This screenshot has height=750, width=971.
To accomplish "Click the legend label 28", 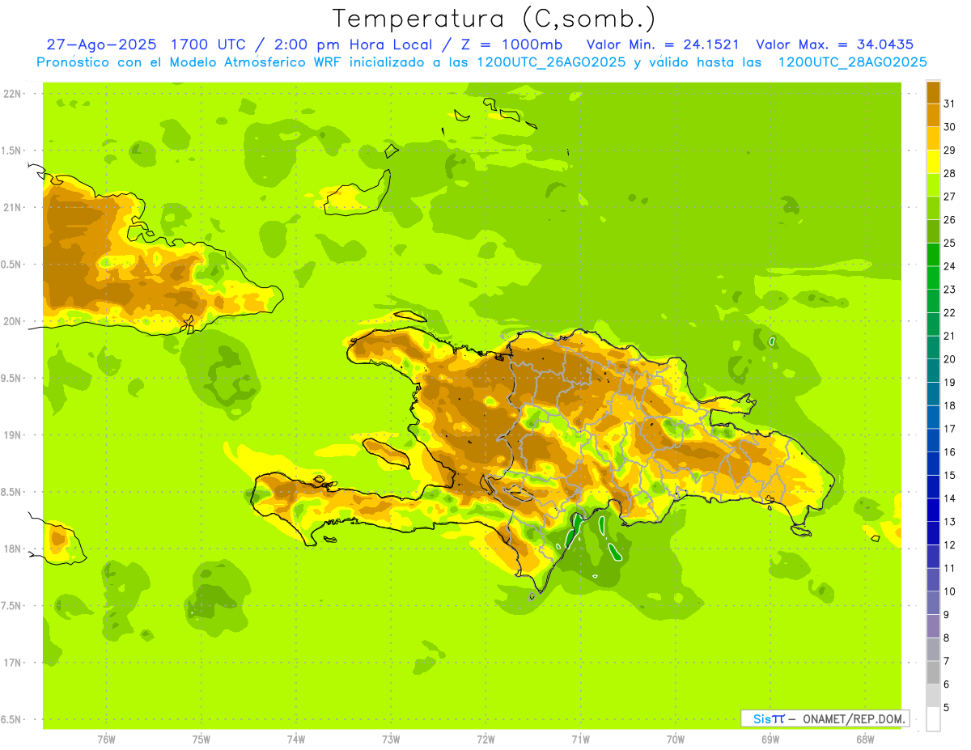I will (949, 173).
